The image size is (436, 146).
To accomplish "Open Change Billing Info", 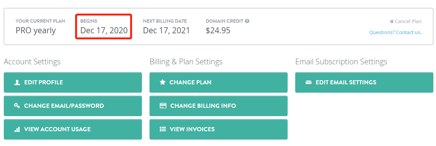I will [x=219, y=106].
